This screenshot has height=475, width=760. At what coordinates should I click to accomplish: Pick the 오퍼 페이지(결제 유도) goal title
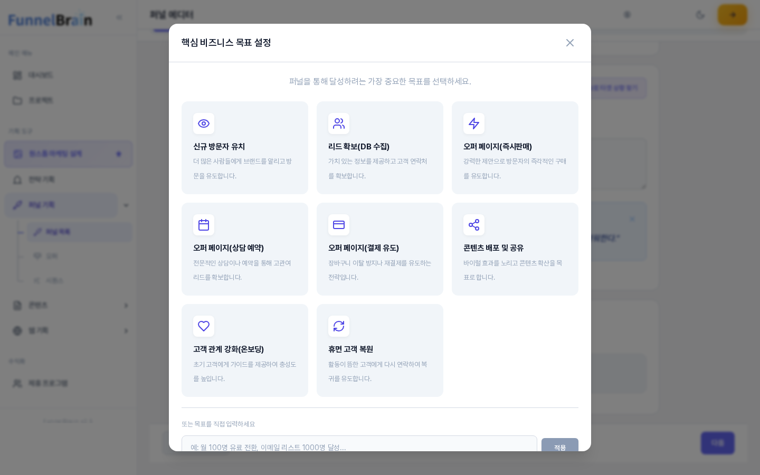364,248
